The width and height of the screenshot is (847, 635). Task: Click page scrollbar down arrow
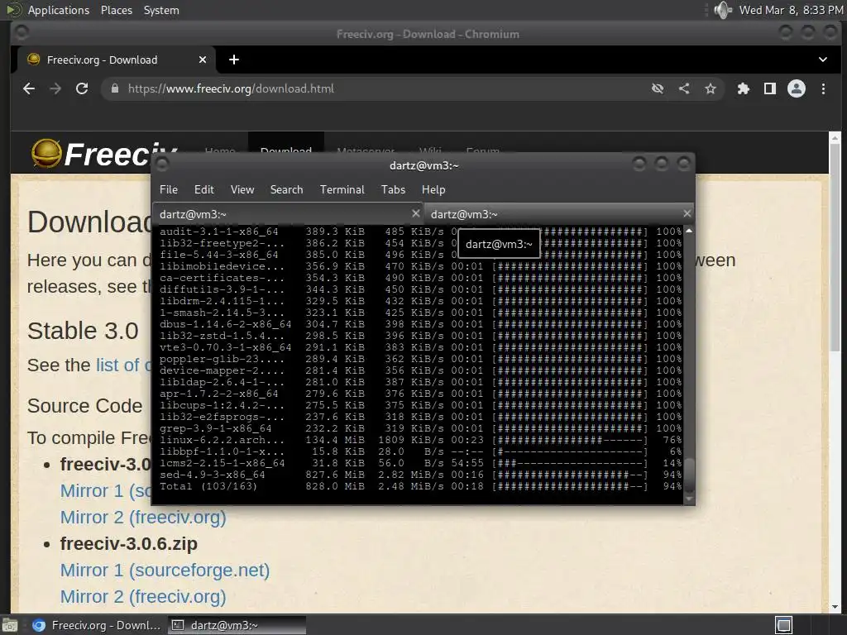(835, 606)
